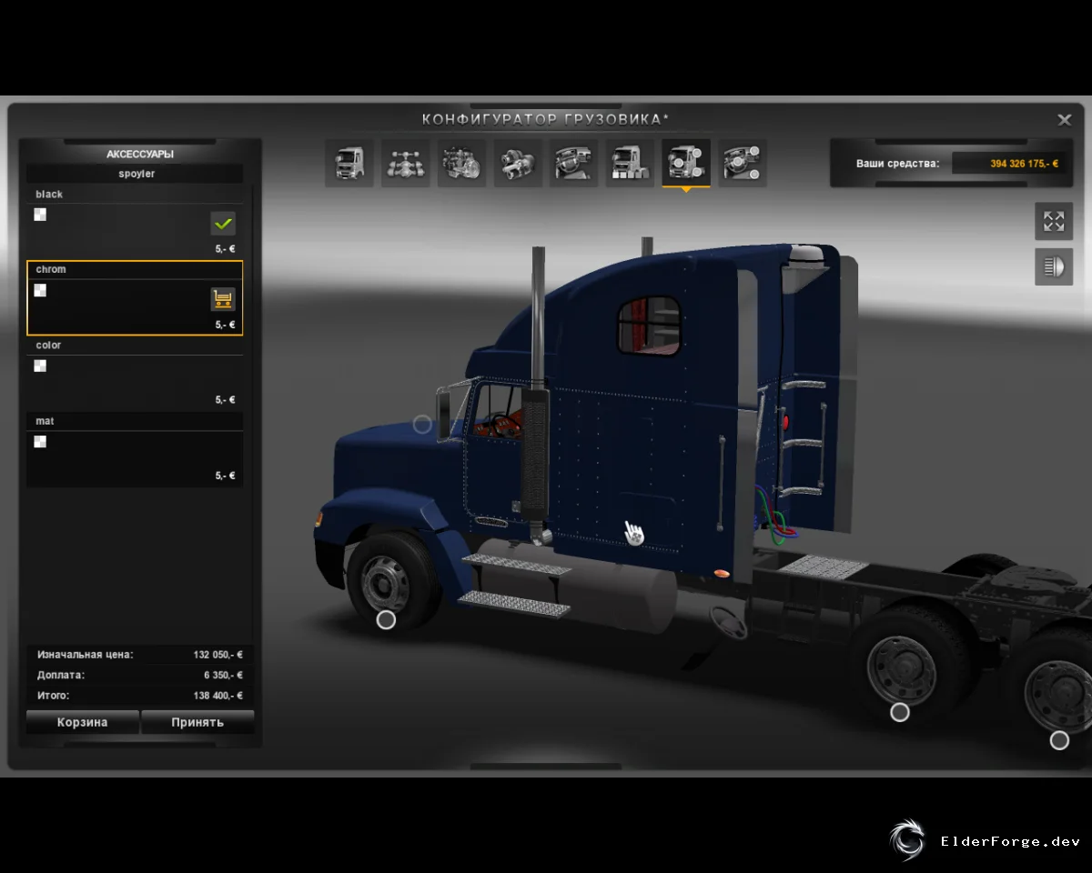The width and height of the screenshot is (1092, 873).
Task: Close the truck configurator window
Action: (x=1064, y=119)
